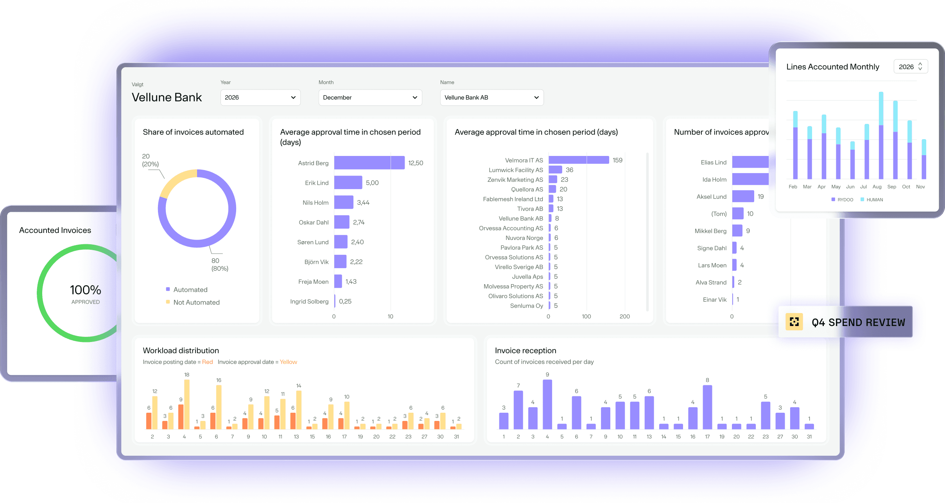Image resolution: width=945 pixels, height=503 pixels.
Task: Click the RYDOO legend entry
Action: pyautogui.click(x=842, y=199)
